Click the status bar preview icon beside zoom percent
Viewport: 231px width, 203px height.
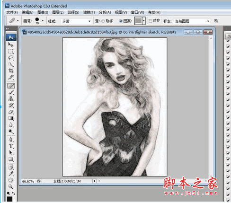[39, 181]
